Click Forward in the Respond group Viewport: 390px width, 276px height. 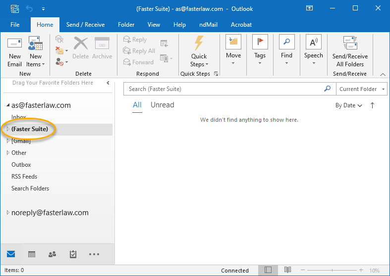click(x=138, y=62)
